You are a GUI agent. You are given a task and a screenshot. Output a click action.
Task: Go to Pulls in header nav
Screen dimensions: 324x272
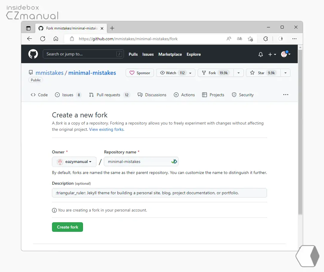tap(133, 55)
